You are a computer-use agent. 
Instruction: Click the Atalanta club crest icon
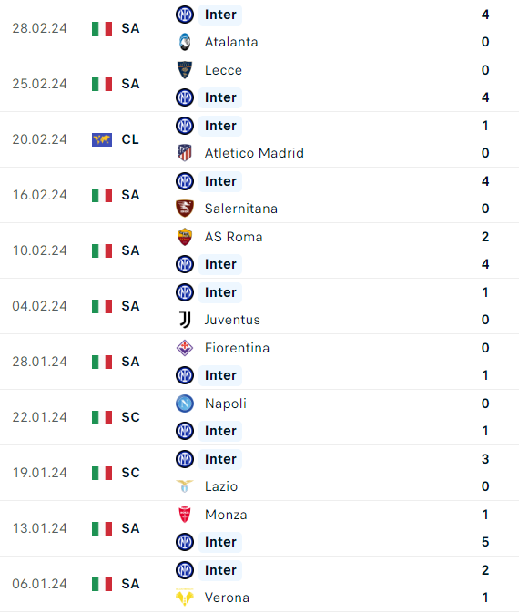[x=185, y=42]
